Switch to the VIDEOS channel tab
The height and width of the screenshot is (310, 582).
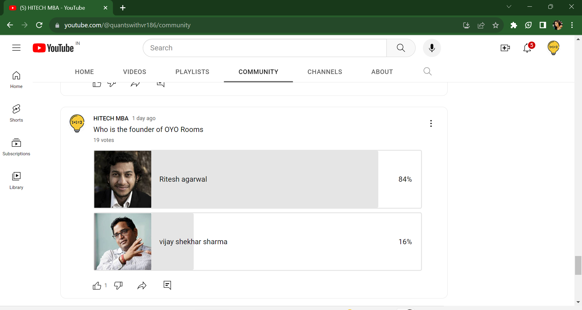pos(135,72)
